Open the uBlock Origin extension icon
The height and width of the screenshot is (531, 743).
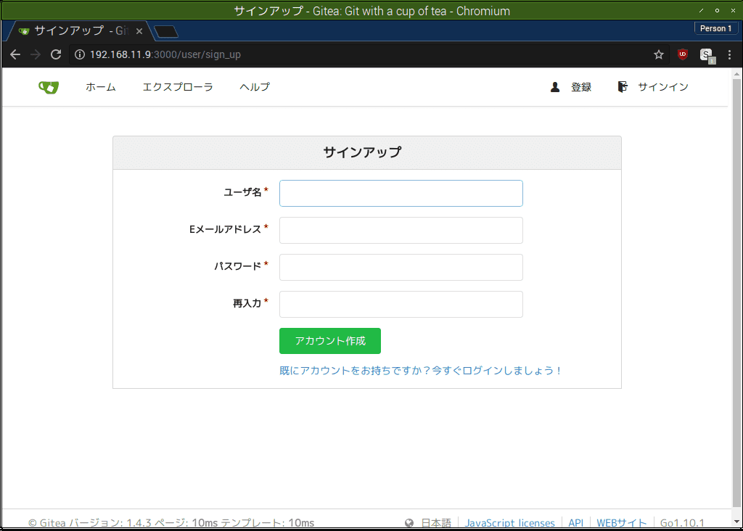click(682, 54)
